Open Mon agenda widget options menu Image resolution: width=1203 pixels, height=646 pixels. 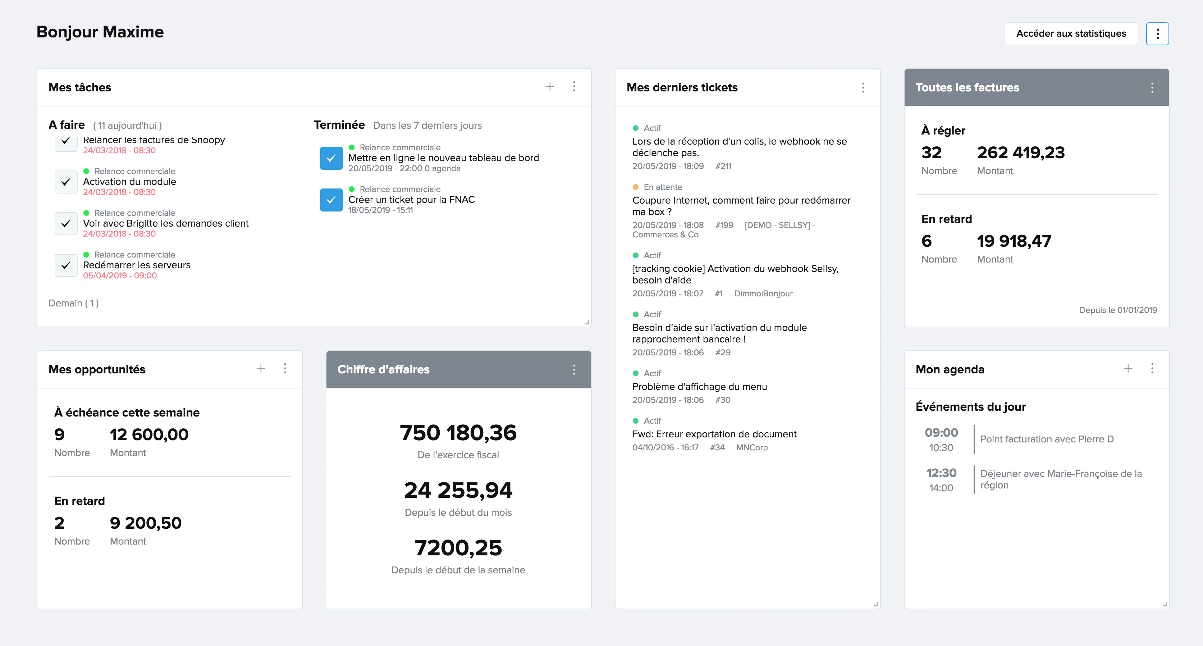[x=1152, y=369]
